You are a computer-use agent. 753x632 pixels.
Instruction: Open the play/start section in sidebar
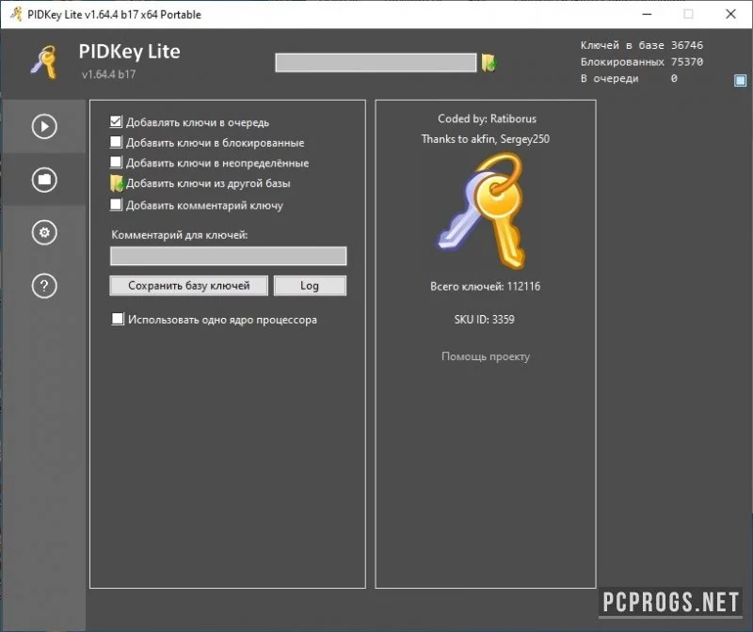(44, 127)
